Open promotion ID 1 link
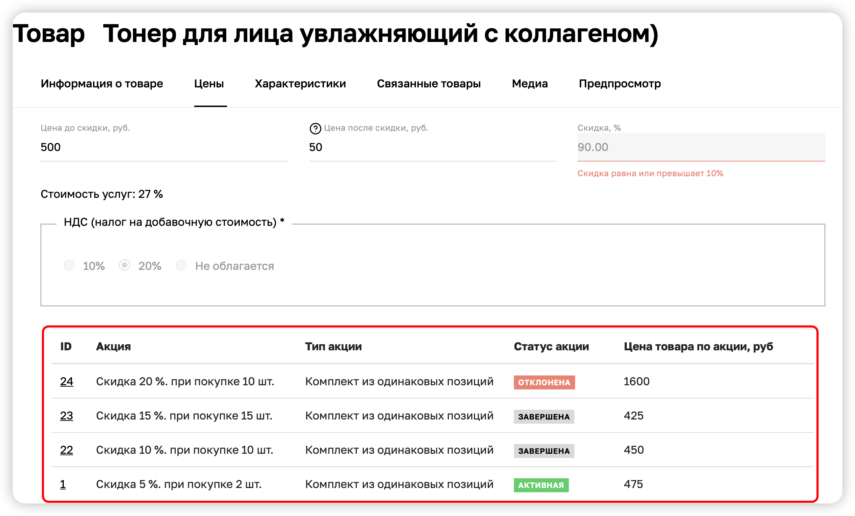The height and width of the screenshot is (516, 855). tap(63, 484)
